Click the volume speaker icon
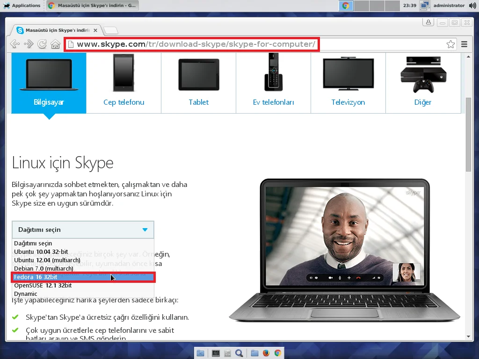Viewport: 479px width, 359px height. pyautogui.click(x=472, y=6)
